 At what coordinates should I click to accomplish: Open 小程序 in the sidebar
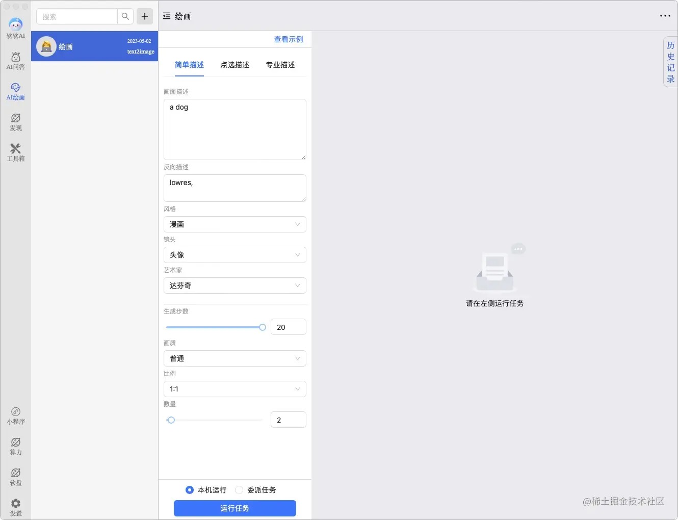tap(16, 415)
